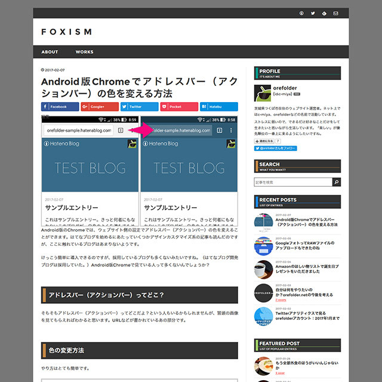Viewport: 382px width, 382px height.
Task: Click the FOXISM site logo
Action: 66,32
